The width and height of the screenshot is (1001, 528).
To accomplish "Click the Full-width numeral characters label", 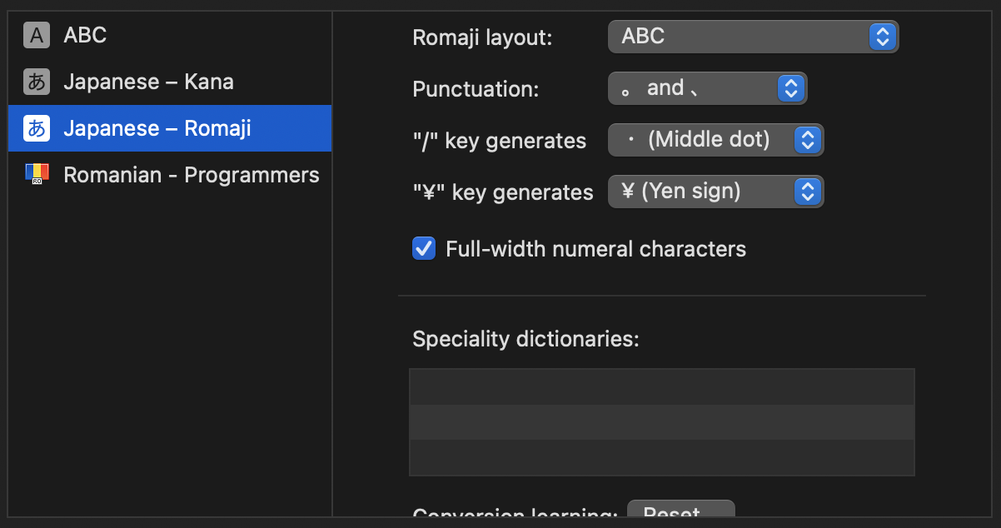I will pyautogui.click(x=595, y=249).
